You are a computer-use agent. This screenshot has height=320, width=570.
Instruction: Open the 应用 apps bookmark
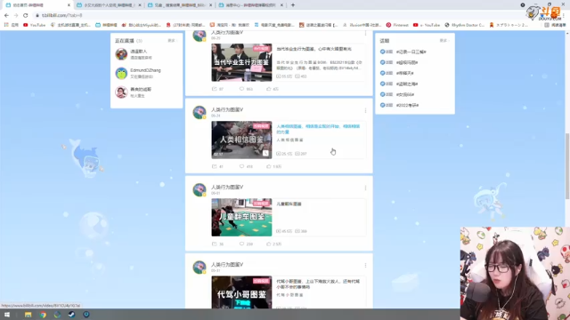(11, 25)
